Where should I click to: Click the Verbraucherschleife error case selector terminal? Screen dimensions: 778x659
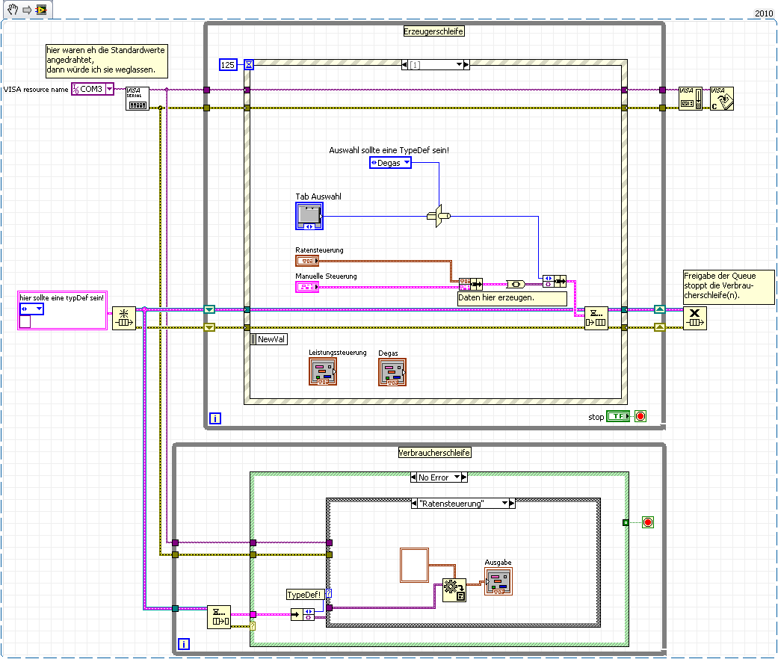(x=252, y=626)
